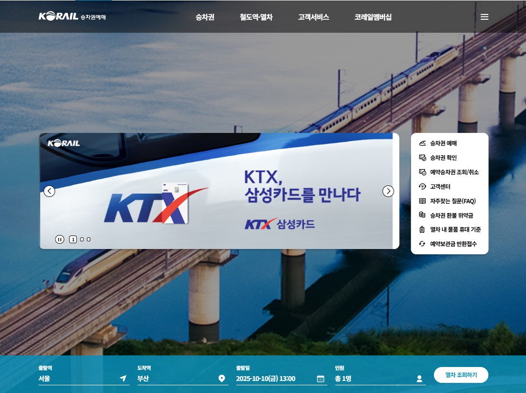The width and height of the screenshot is (526, 393).
Task: Click the passenger count 총 1명 field
Action: (x=380, y=379)
